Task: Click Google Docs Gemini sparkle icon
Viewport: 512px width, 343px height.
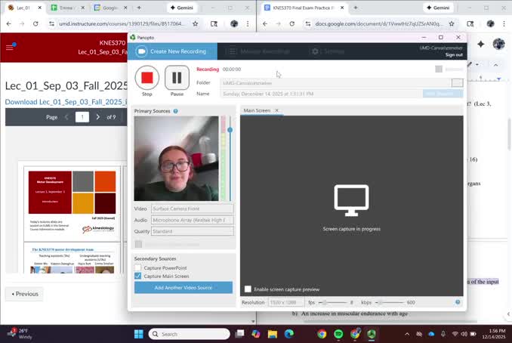Action: point(480,44)
